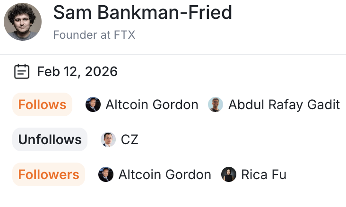Click Sam Bankman-Fried's profile photo
346x207 pixels.
(x=23, y=22)
